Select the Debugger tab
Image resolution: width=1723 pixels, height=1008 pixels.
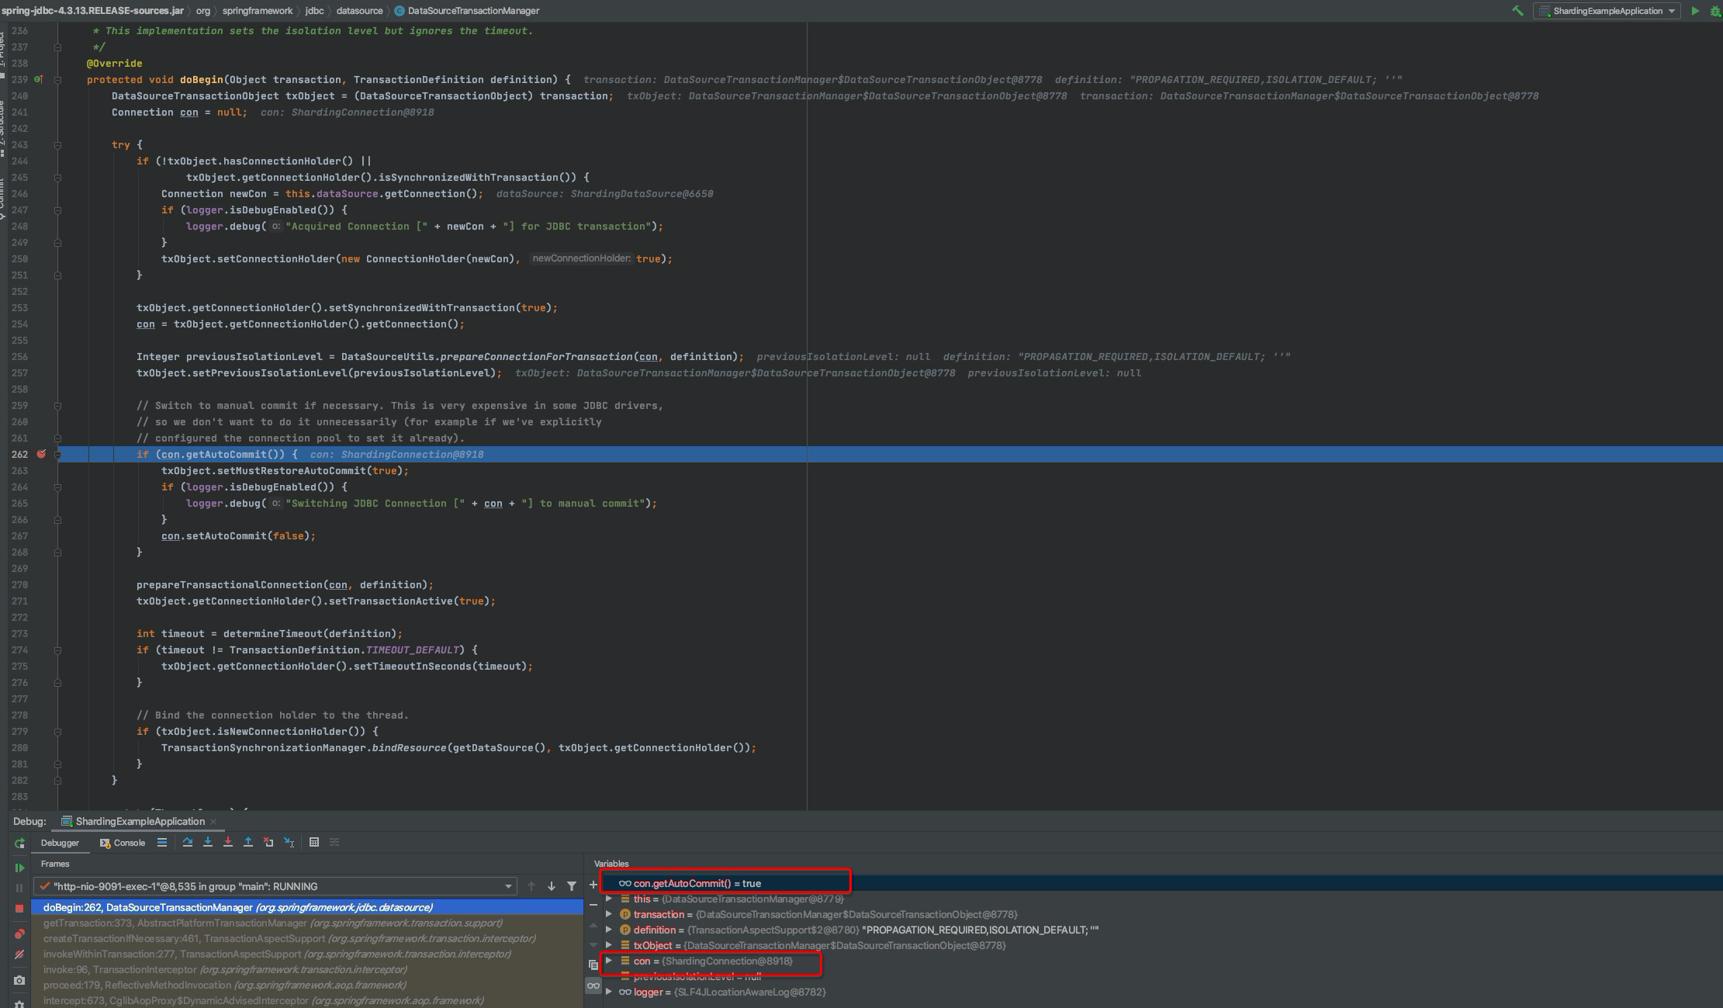[60, 843]
